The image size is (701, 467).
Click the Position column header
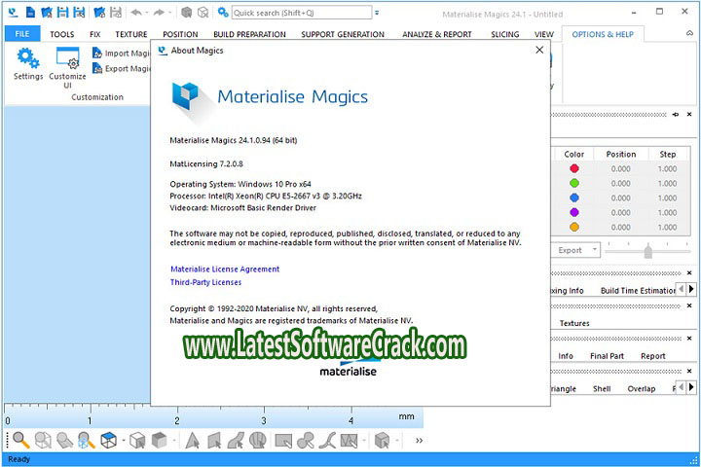click(621, 154)
